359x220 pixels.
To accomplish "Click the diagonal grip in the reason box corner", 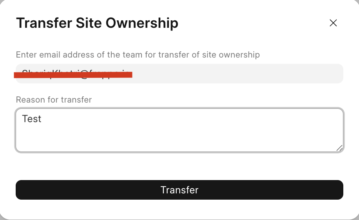I will (x=339, y=148).
